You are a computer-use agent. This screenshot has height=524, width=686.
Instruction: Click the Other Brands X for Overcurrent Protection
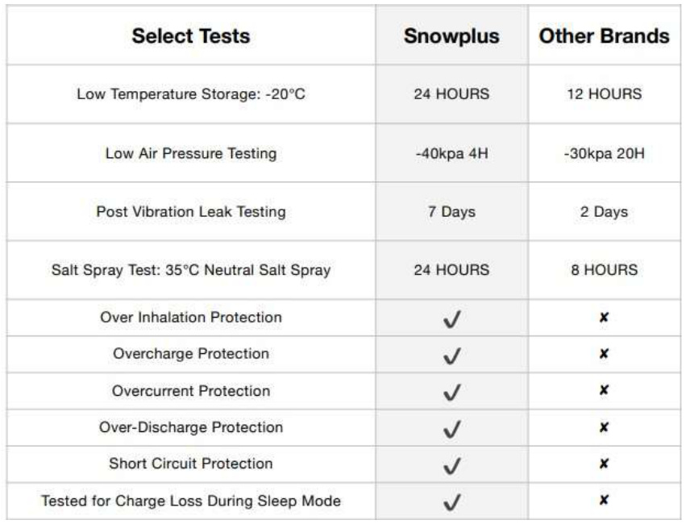click(605, 389)
